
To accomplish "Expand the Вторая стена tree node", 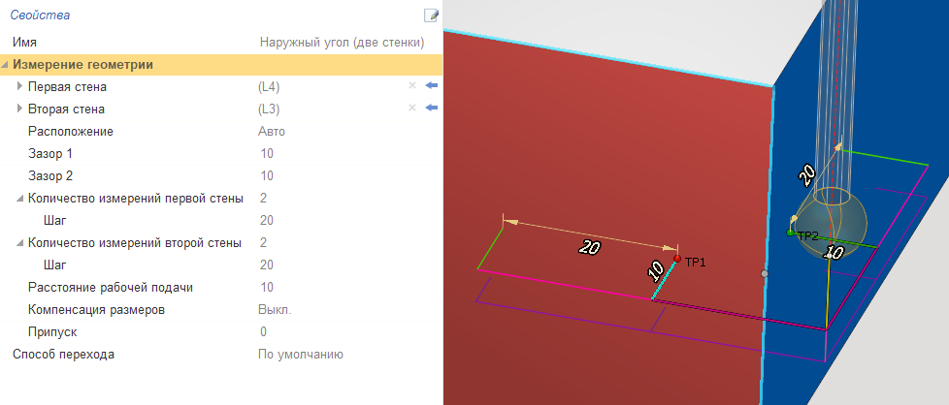I will click(x=20, y=109).
